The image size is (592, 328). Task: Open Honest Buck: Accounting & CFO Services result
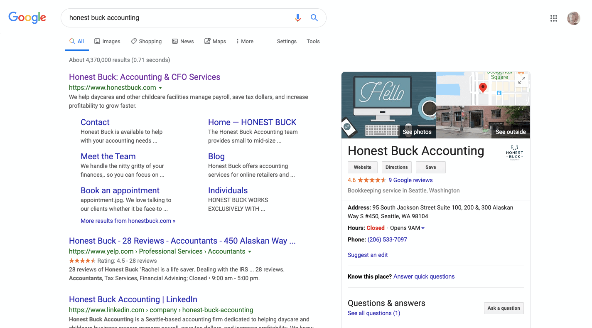pos(145,77)
